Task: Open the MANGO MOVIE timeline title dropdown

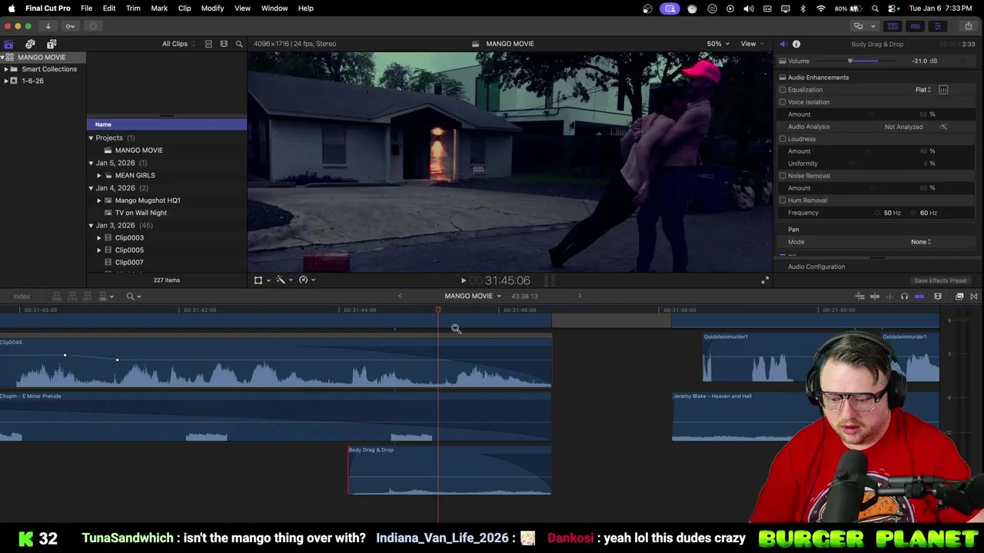Action: pyautogui.click(x=473, y=296)
